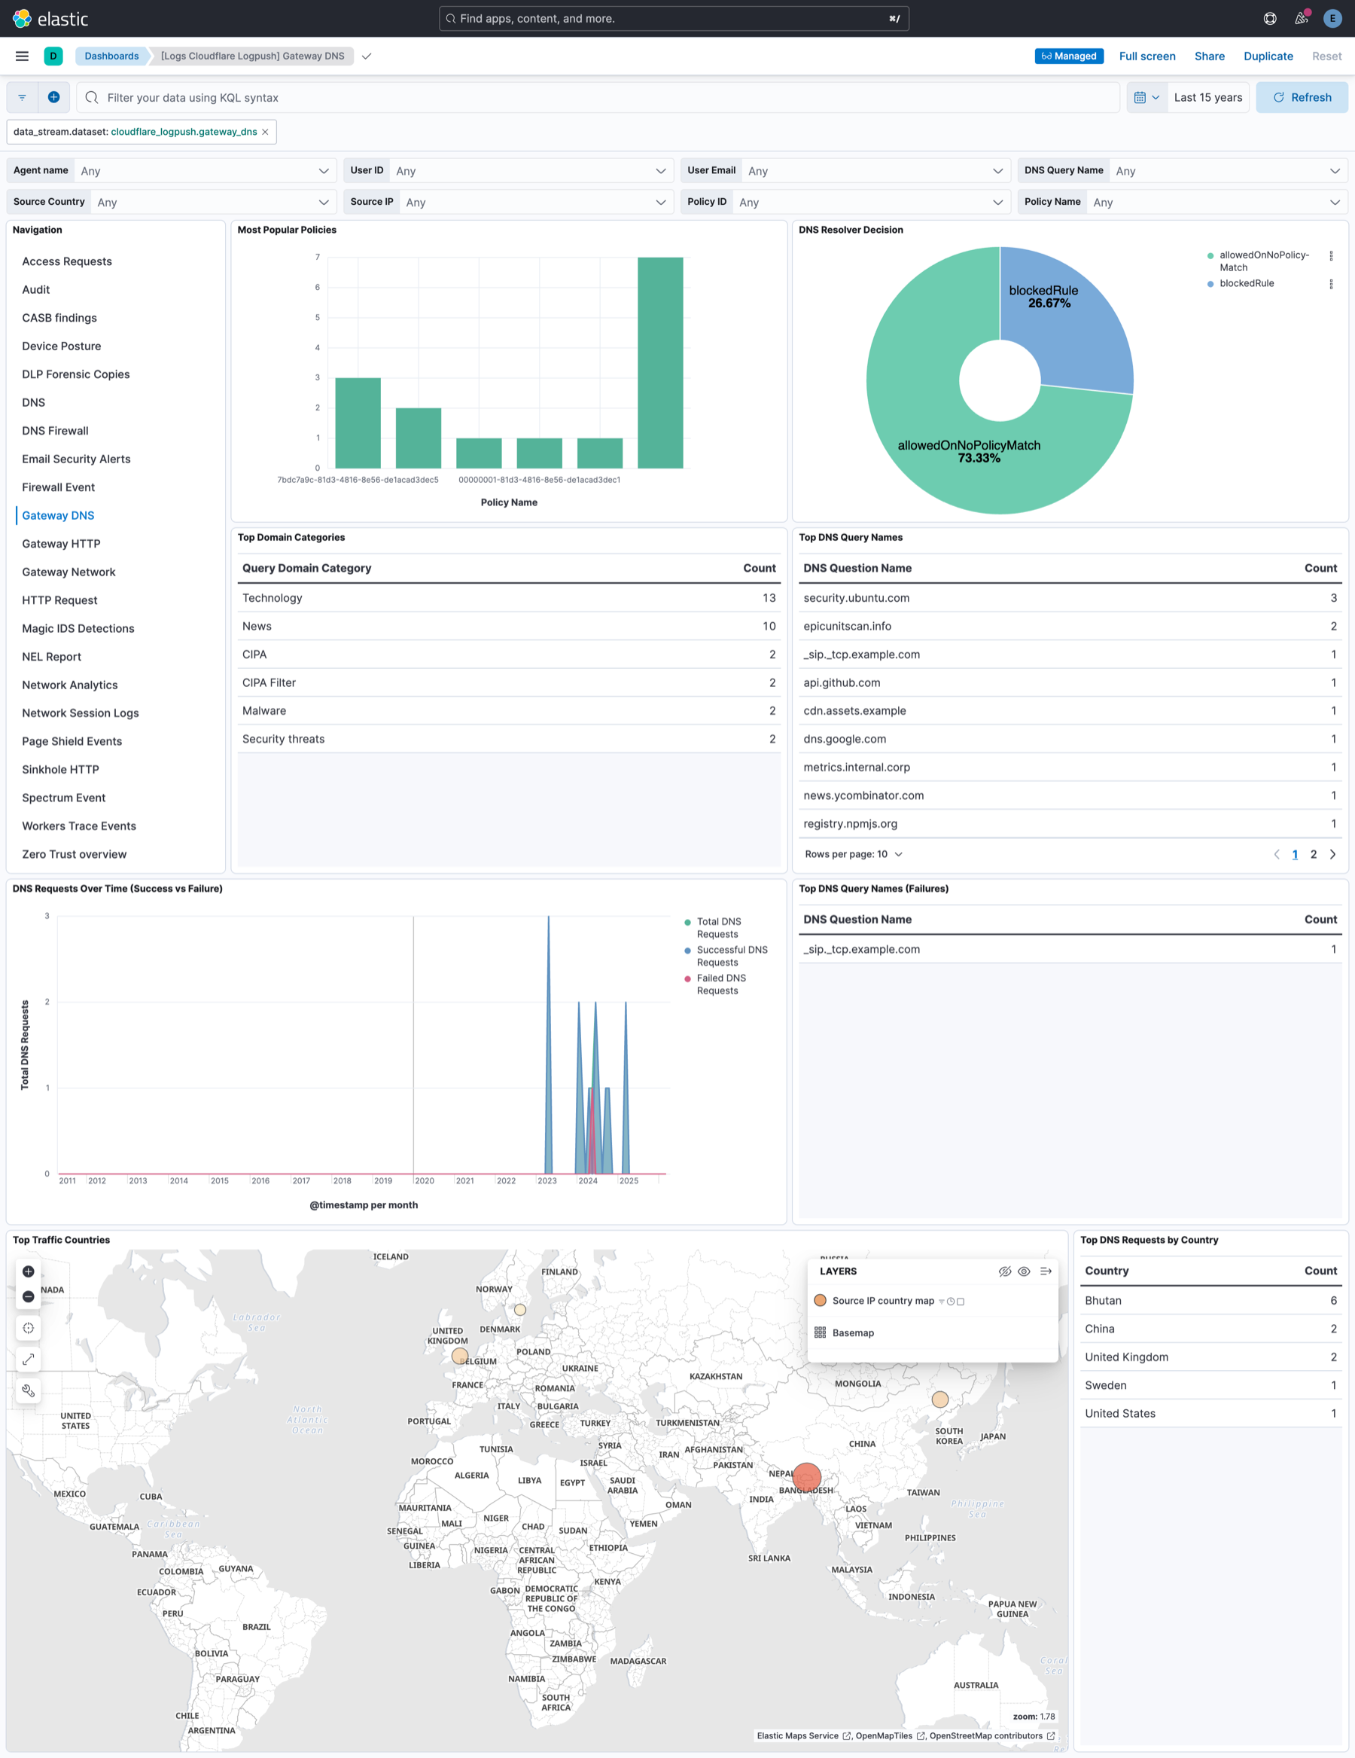Open the date quick menu calendar dropdown
The image size is (1355, 1758).
pos(1146,97)
